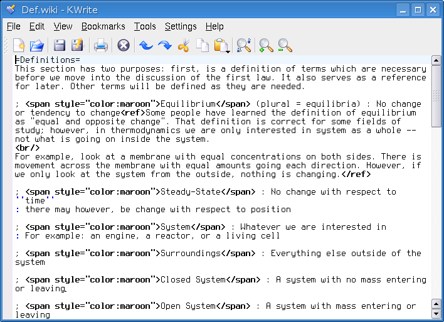Click the 'Closed System' term
Image resolution: width=444 pixels, height=322 pixels.
193,279
